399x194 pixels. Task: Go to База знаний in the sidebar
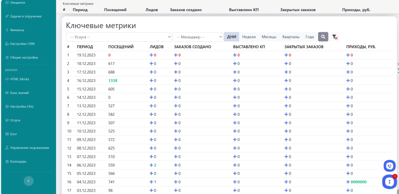pos(19,93)
